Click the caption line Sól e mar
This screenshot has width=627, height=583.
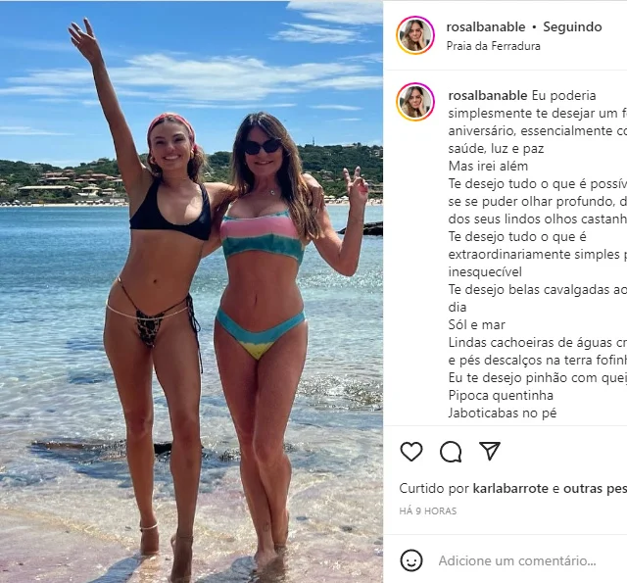pos(477,324)
